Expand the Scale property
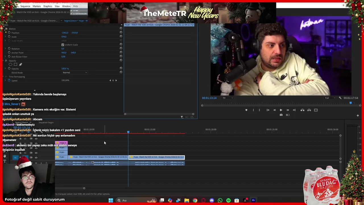Image resolution: width=364 pixels, height=205 pixels. click(x=5, y=37)
